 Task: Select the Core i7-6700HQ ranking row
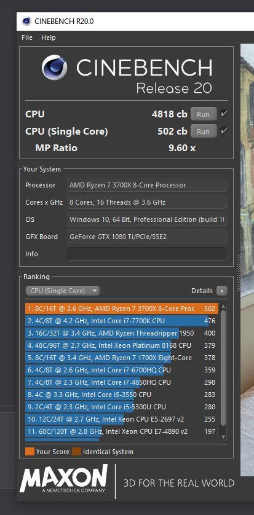click(x=121, y=370)
